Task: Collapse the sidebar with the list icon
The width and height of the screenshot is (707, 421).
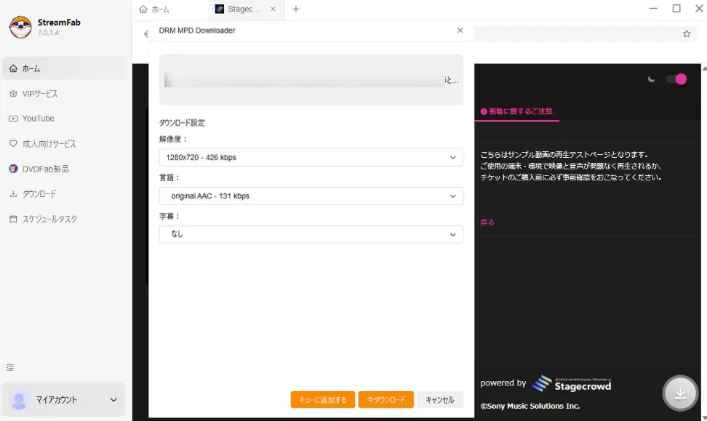Action: point(10,367)
